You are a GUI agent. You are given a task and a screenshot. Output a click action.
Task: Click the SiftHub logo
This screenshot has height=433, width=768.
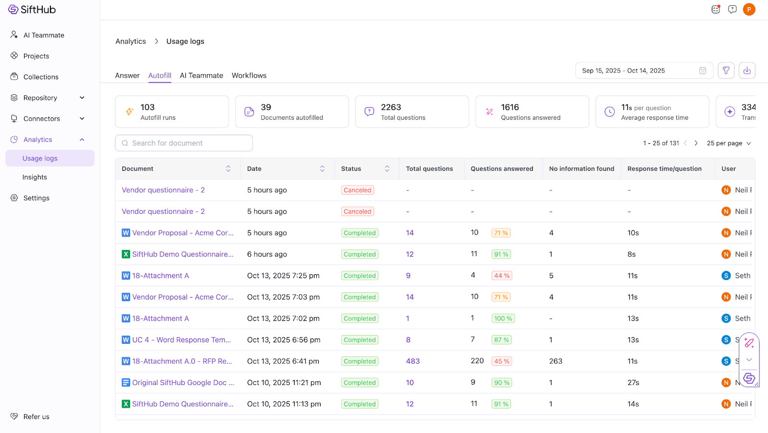click(32, 10)
